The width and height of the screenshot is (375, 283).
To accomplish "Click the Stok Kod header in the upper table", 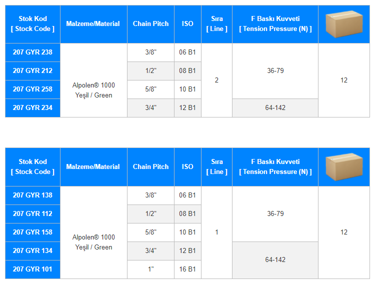I will pyautogui.click(x=32, y=24).
